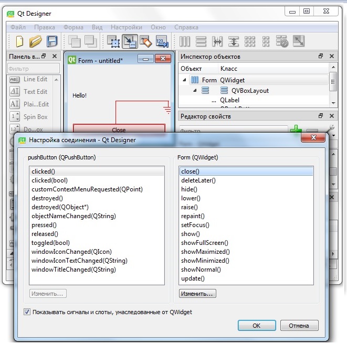Image resolution: width=347 pixels, height=344 pixels.
Task: Open the Форма menu
Action: click(73, 27)
